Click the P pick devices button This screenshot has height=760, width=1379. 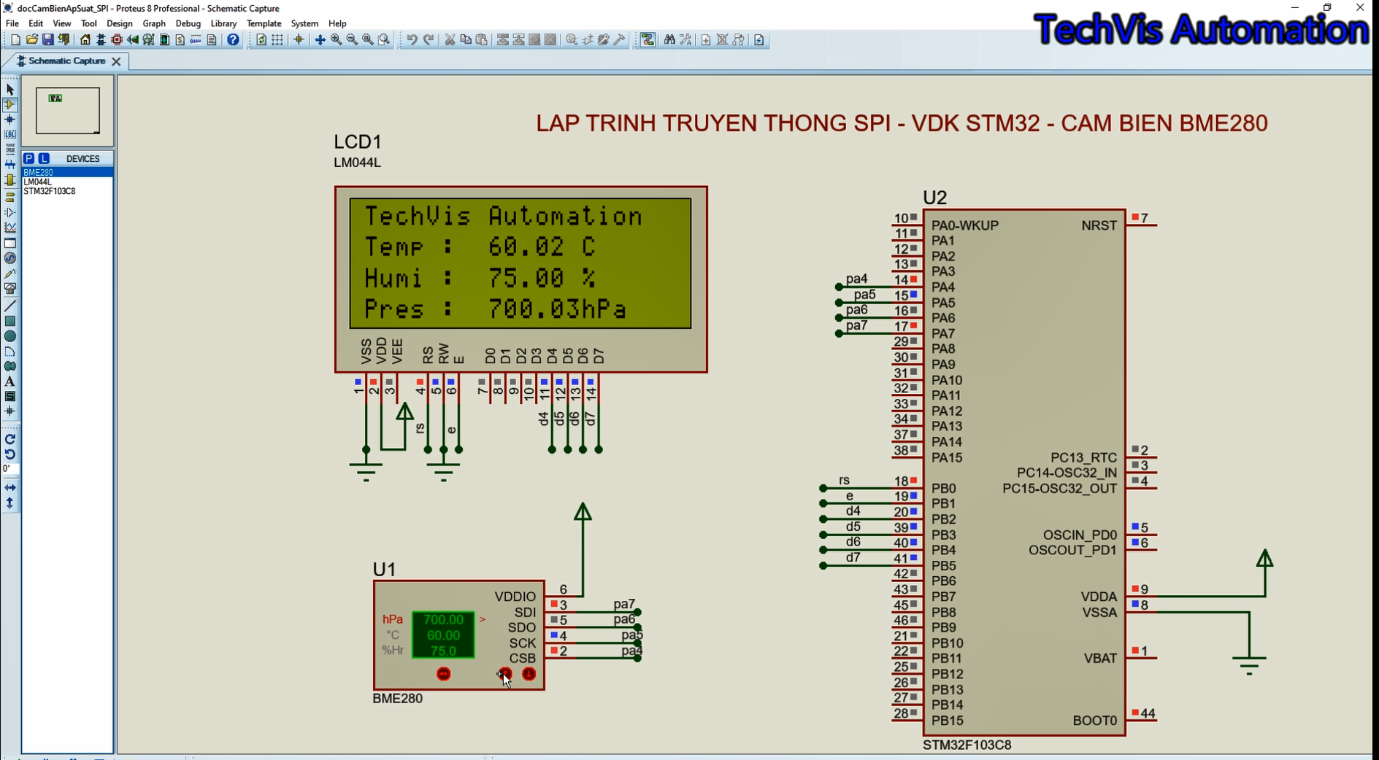pyautogui.click(x=28, y=158)
